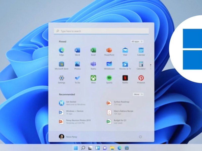Launch Movies & TV

[x=125, y=65]
